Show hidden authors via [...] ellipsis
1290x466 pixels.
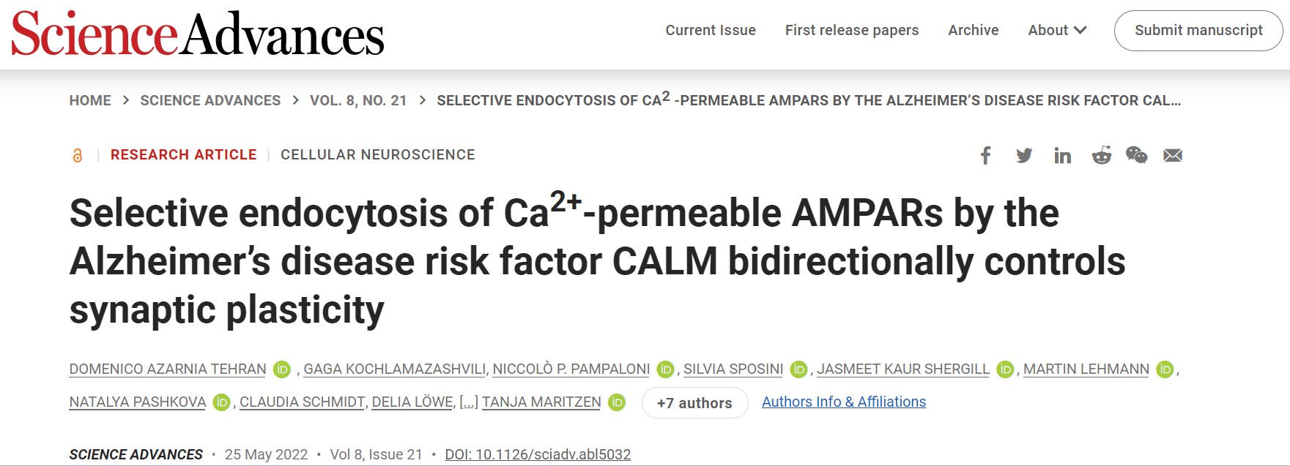click(468, 402)
